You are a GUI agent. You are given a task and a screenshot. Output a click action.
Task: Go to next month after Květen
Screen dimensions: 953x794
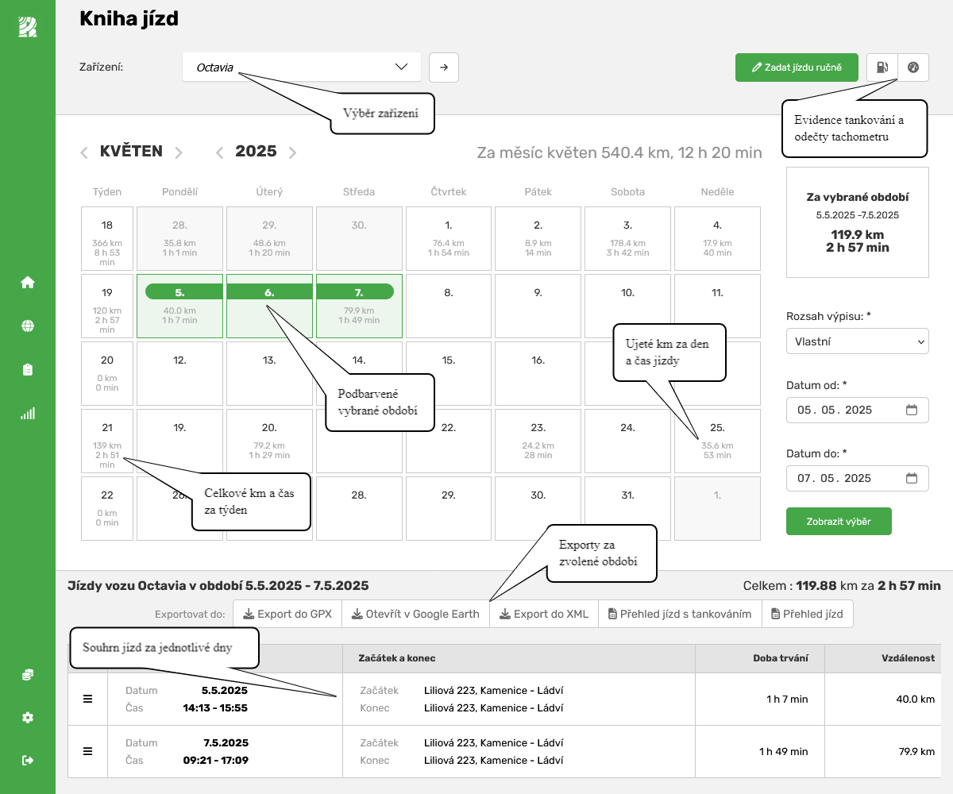[179, 152]
